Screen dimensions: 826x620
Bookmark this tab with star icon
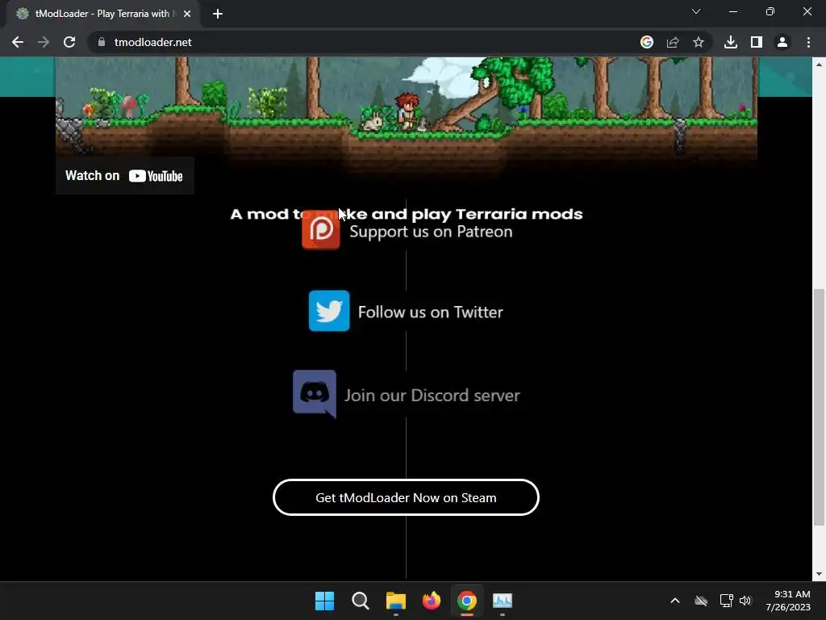coord(699,42)
